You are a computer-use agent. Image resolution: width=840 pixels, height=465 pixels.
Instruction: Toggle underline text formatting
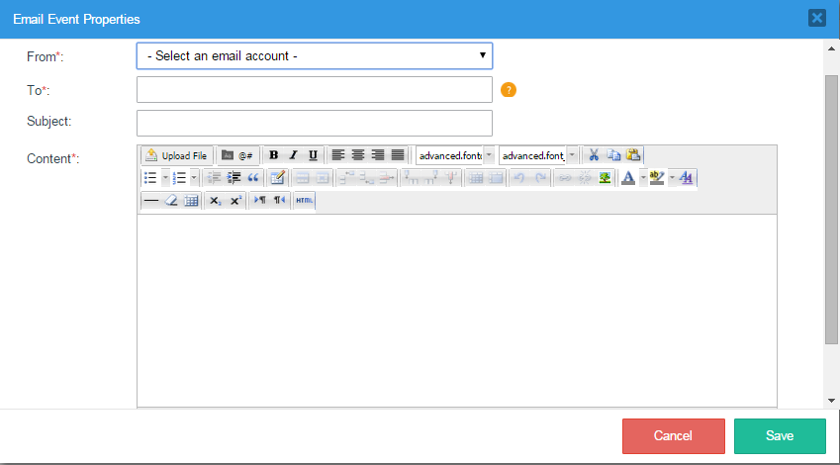click(313, 155)
